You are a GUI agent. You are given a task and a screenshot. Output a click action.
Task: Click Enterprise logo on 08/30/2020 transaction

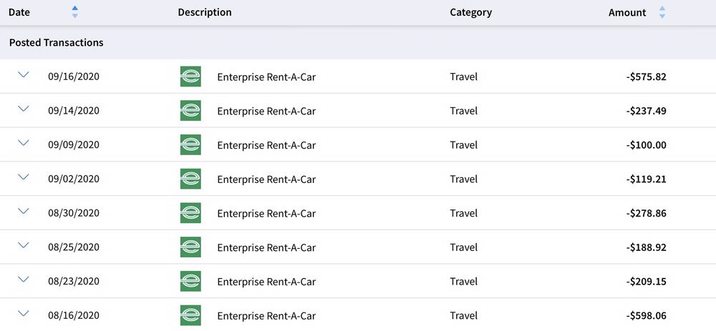click(x=190, y=213)
